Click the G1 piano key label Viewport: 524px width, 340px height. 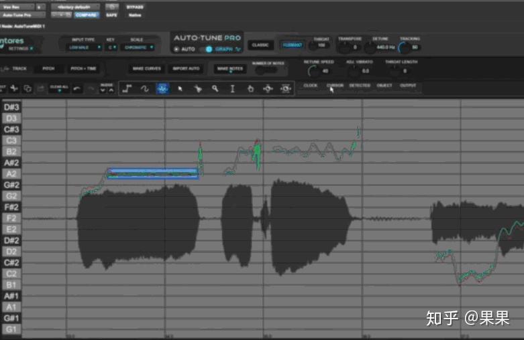tap(11, 329)
